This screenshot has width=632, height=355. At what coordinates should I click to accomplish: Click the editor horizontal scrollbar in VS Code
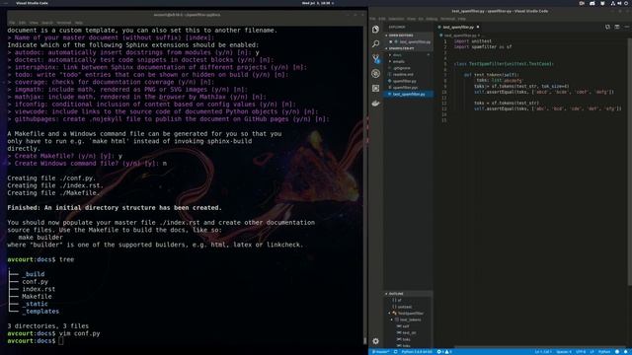[x=540, y=347]
